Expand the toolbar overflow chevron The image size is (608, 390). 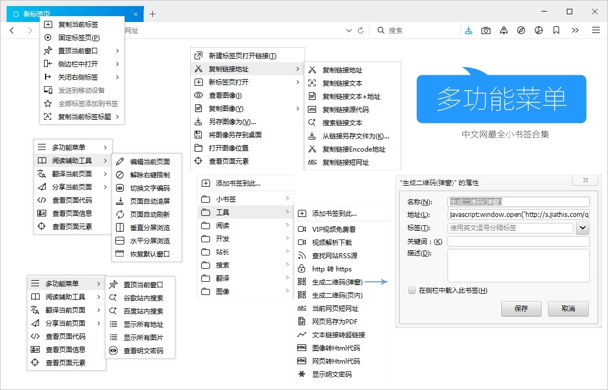tap(575, 31)
